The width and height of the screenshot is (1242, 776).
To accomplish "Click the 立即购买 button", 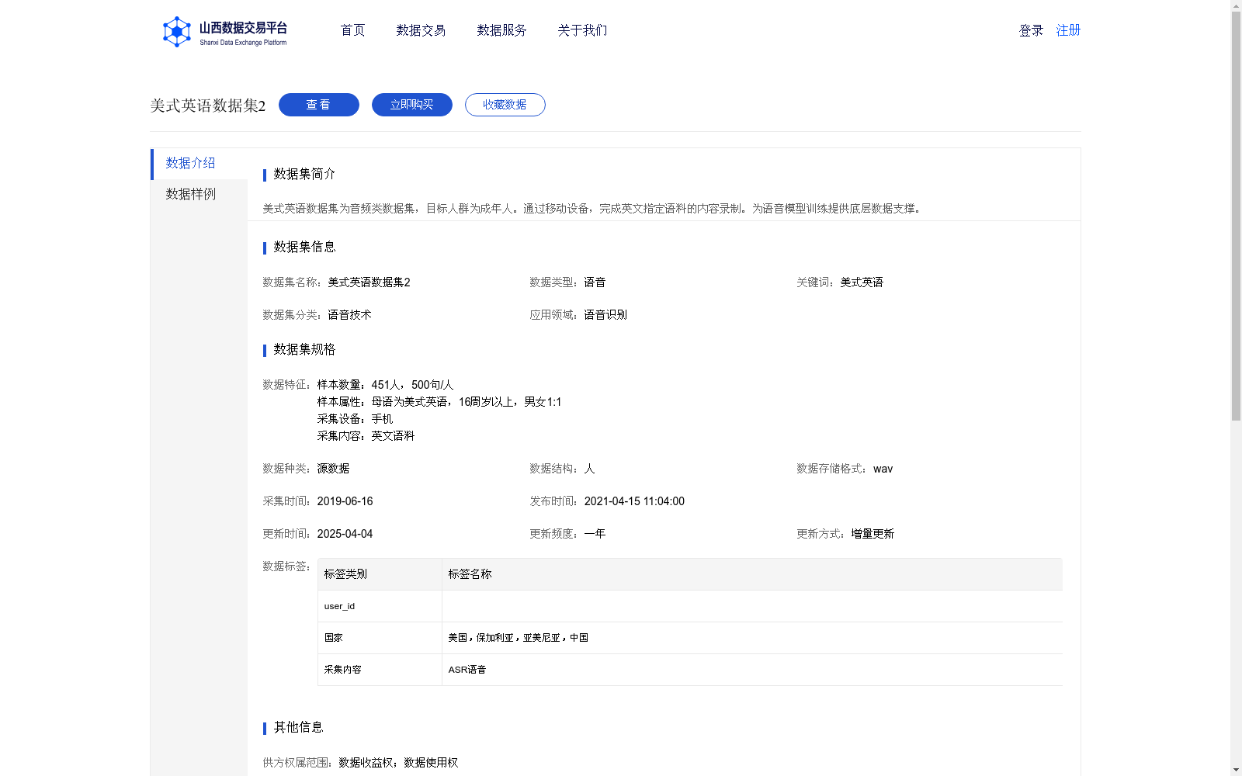I will [x=412, y=105].
